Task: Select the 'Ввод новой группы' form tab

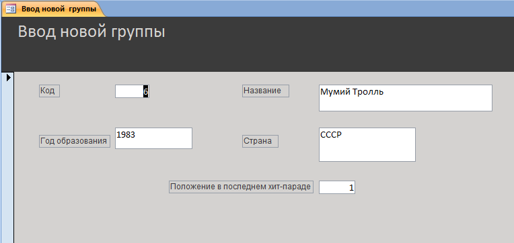Action: (x=53, y=9)
